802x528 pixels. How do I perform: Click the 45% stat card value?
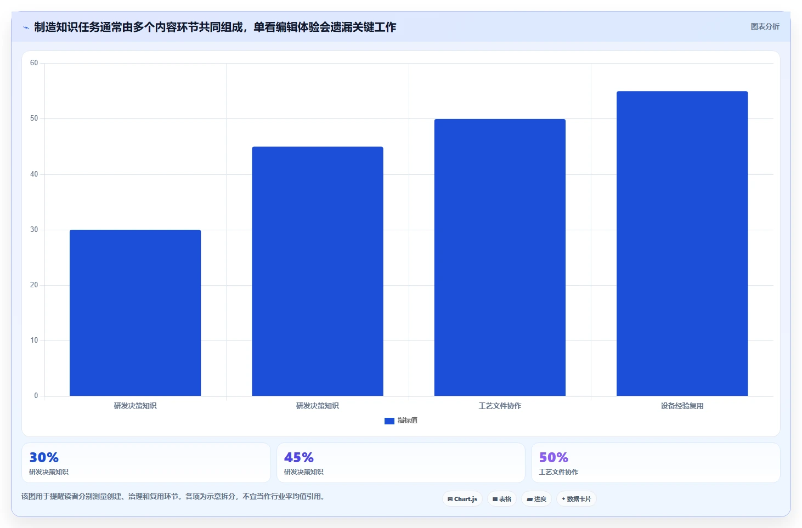[x=299, y=457]
